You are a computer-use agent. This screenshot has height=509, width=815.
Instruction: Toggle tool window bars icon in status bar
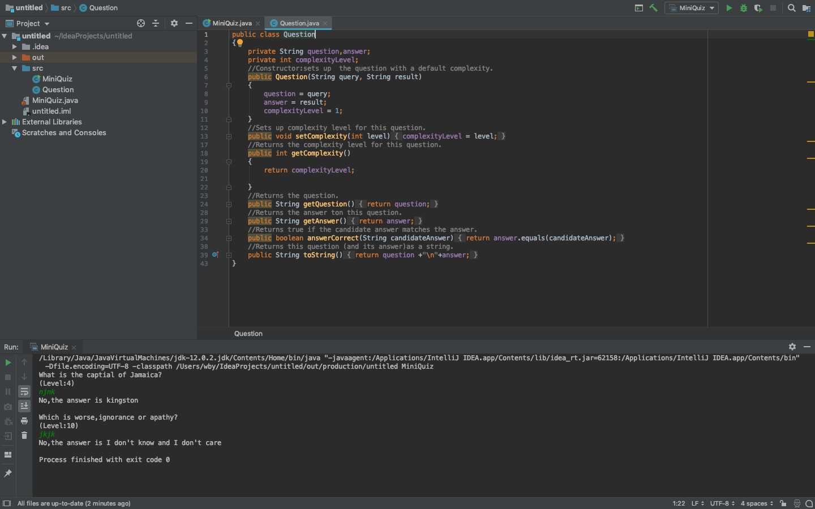[7, 503]
